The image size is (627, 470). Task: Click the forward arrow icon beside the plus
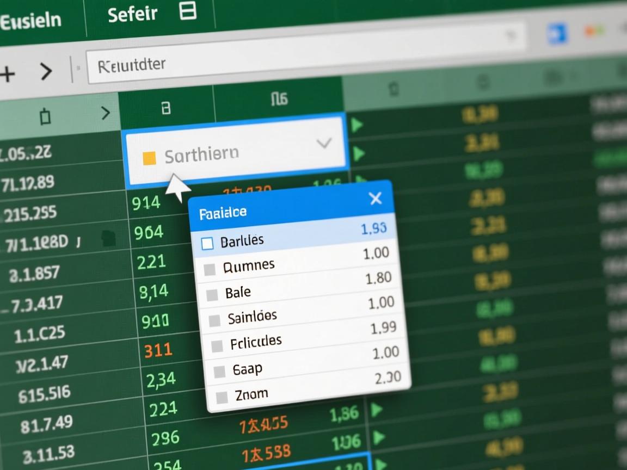tap(46, 71)
